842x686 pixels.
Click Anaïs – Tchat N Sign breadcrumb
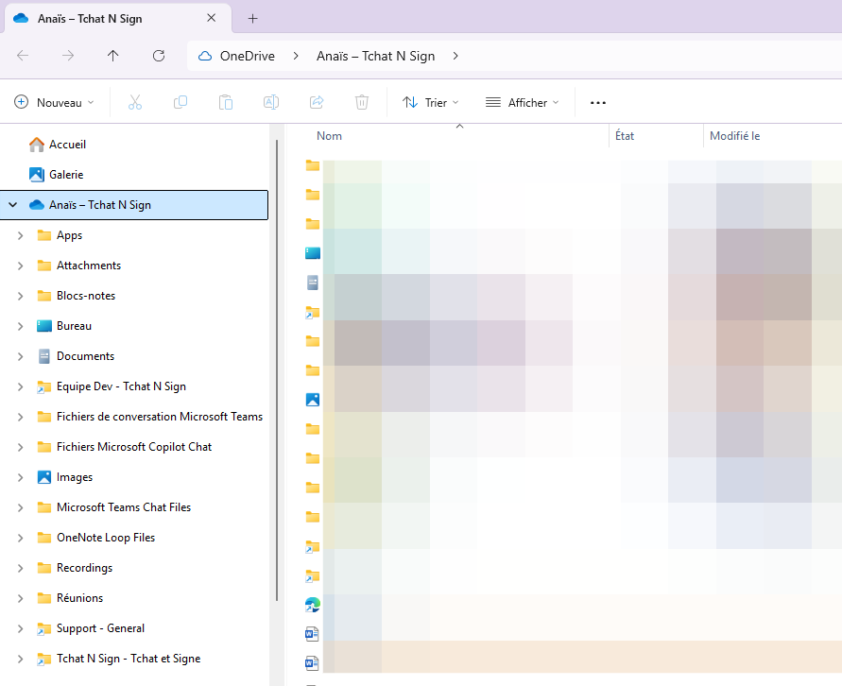click(375, 56)
